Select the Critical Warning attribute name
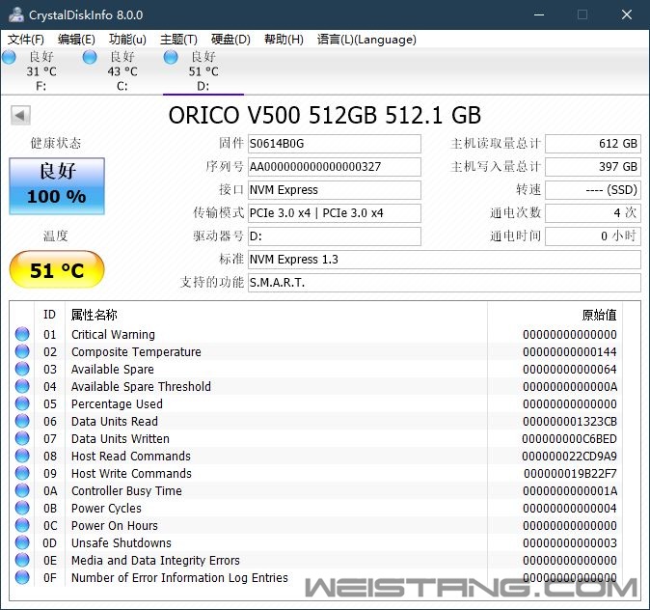The image size is (650, 610). click(x=113, y=335)
